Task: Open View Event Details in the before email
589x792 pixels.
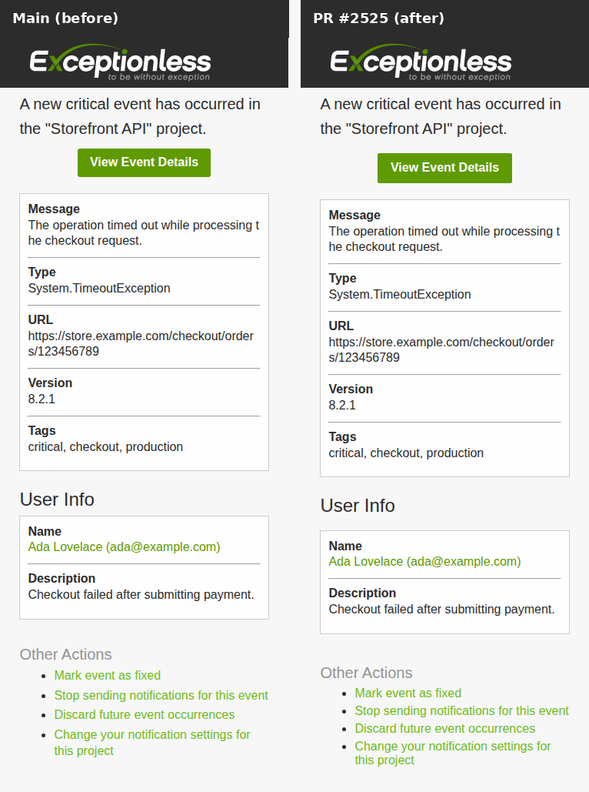Action: coord(144,162)
